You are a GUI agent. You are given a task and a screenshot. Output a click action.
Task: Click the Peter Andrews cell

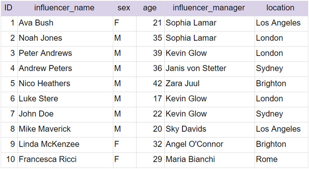[x=65, y=54]
